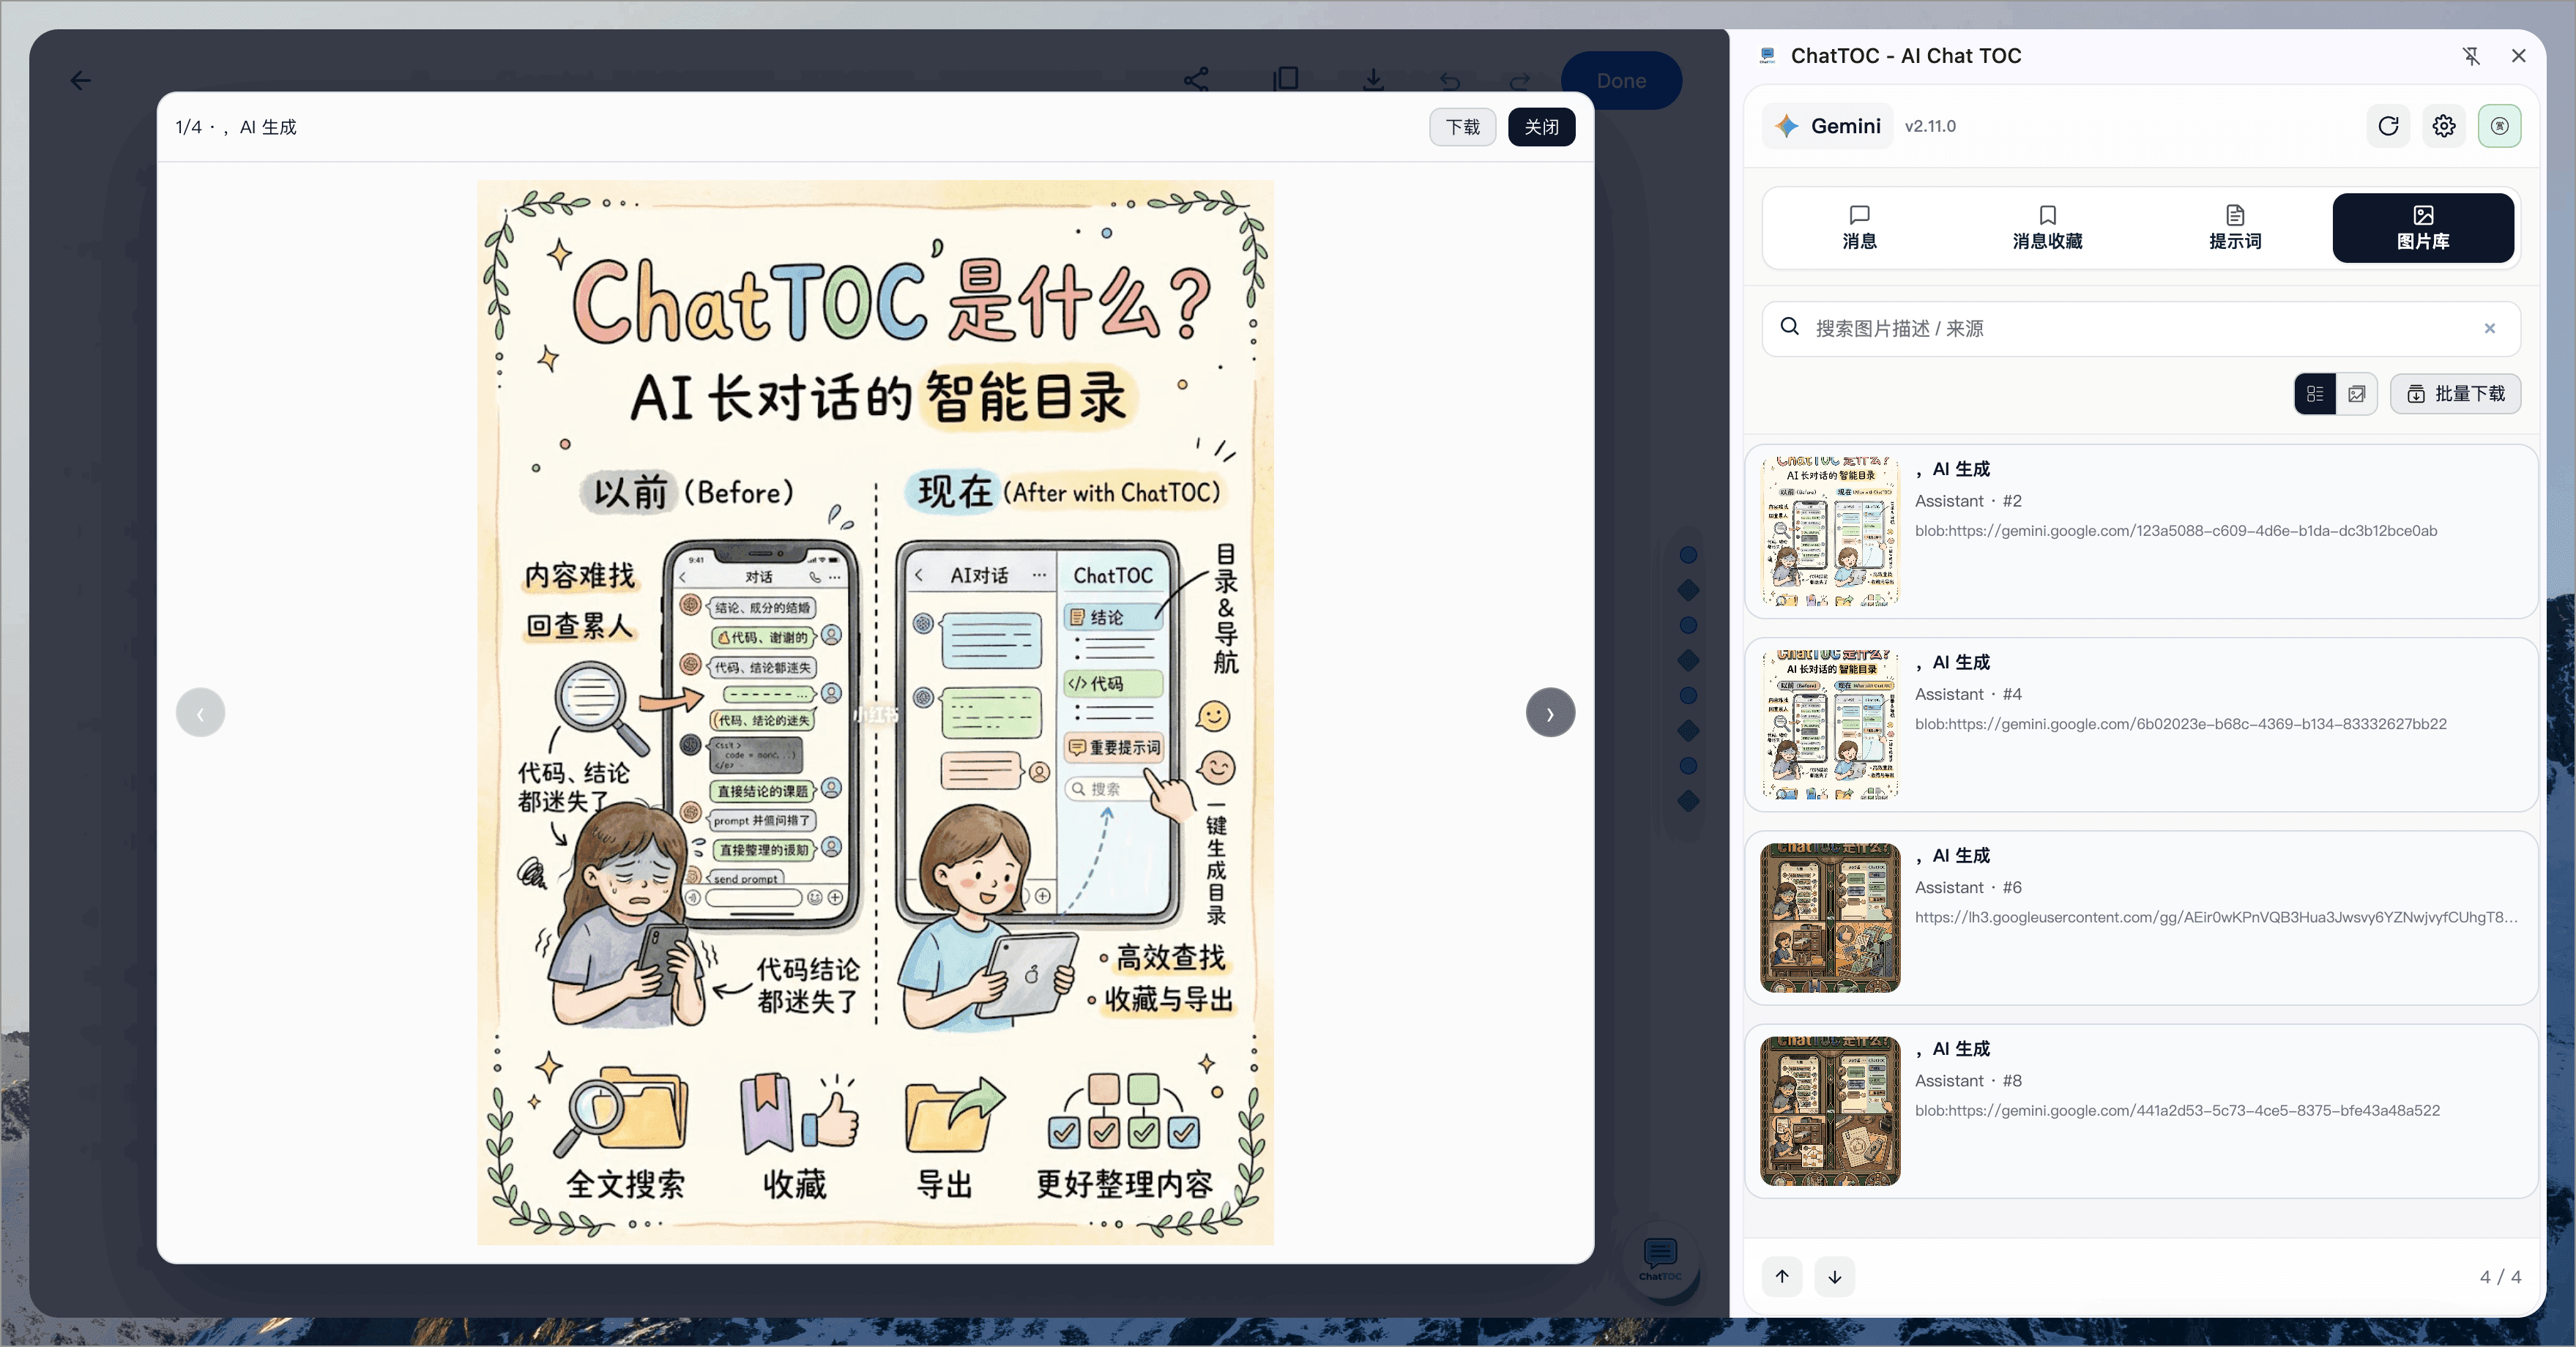Refresh the ChatTOC panel

click(2388, 126)
